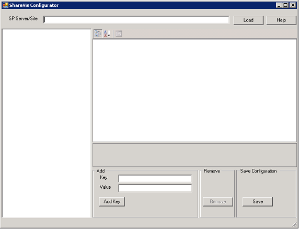Click the grayed-out Remove button

(x=218, y=201)
